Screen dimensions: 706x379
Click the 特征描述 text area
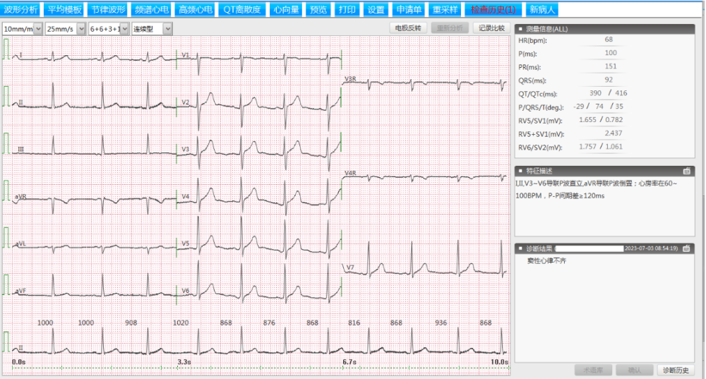[x=605, y=206]
